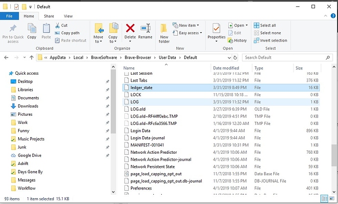Open the New item dropdown
The width and height of the screenshot is (338, 204).
[186, 25]
